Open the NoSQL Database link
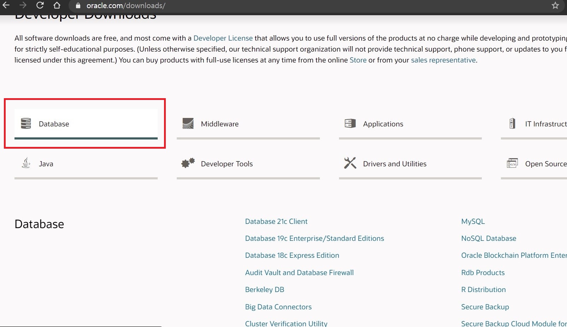 (x=489, y=238)
